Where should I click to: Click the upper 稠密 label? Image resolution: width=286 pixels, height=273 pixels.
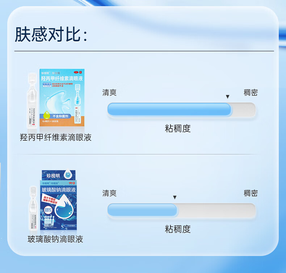[251, 92]
